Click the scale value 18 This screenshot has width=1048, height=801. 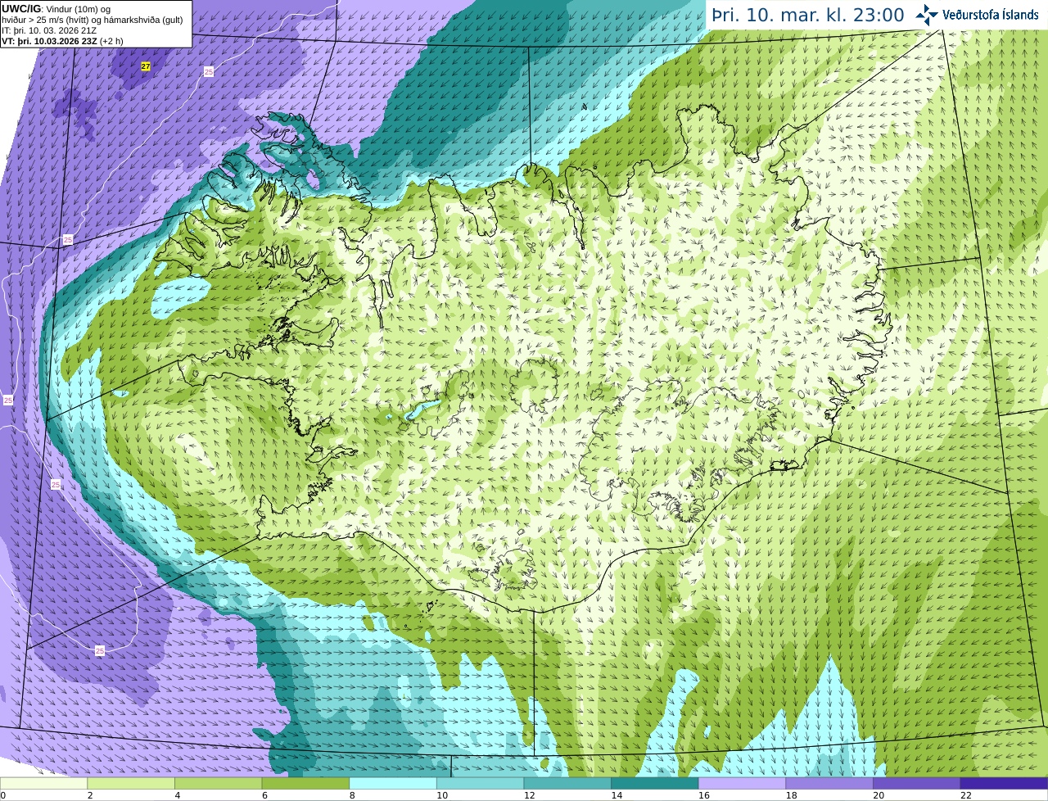pos(791,795)
